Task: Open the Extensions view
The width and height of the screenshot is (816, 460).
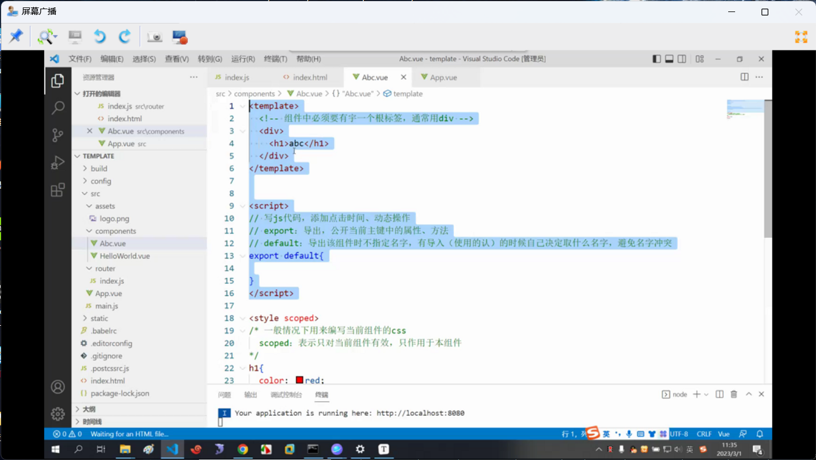Action: [x=58, y=190]
